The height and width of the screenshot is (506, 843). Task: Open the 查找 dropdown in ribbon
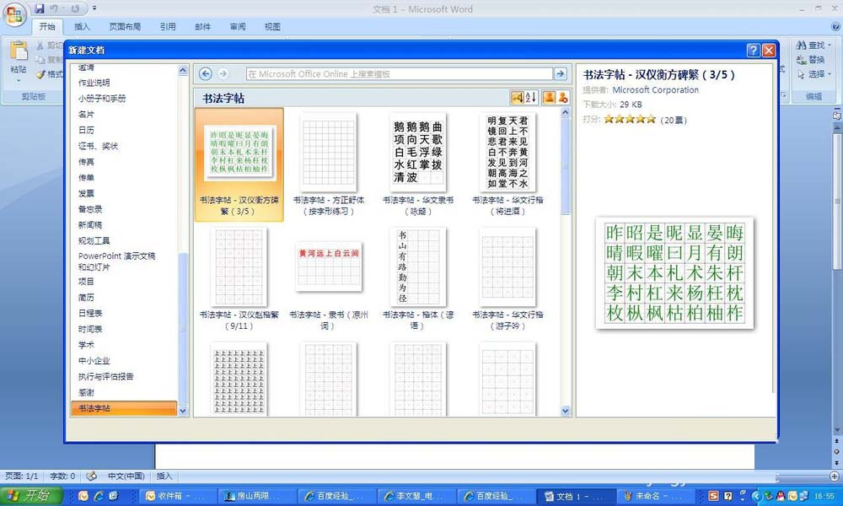click(x=813, y=46)
